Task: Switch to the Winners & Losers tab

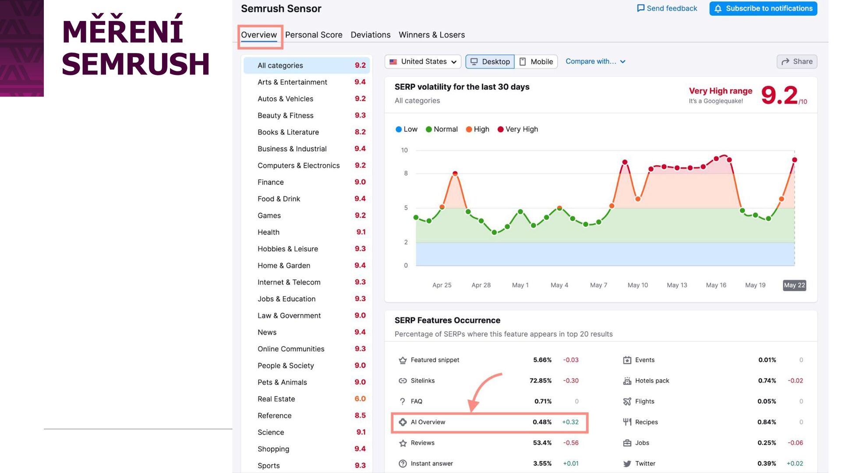Action: pos(431,35)
